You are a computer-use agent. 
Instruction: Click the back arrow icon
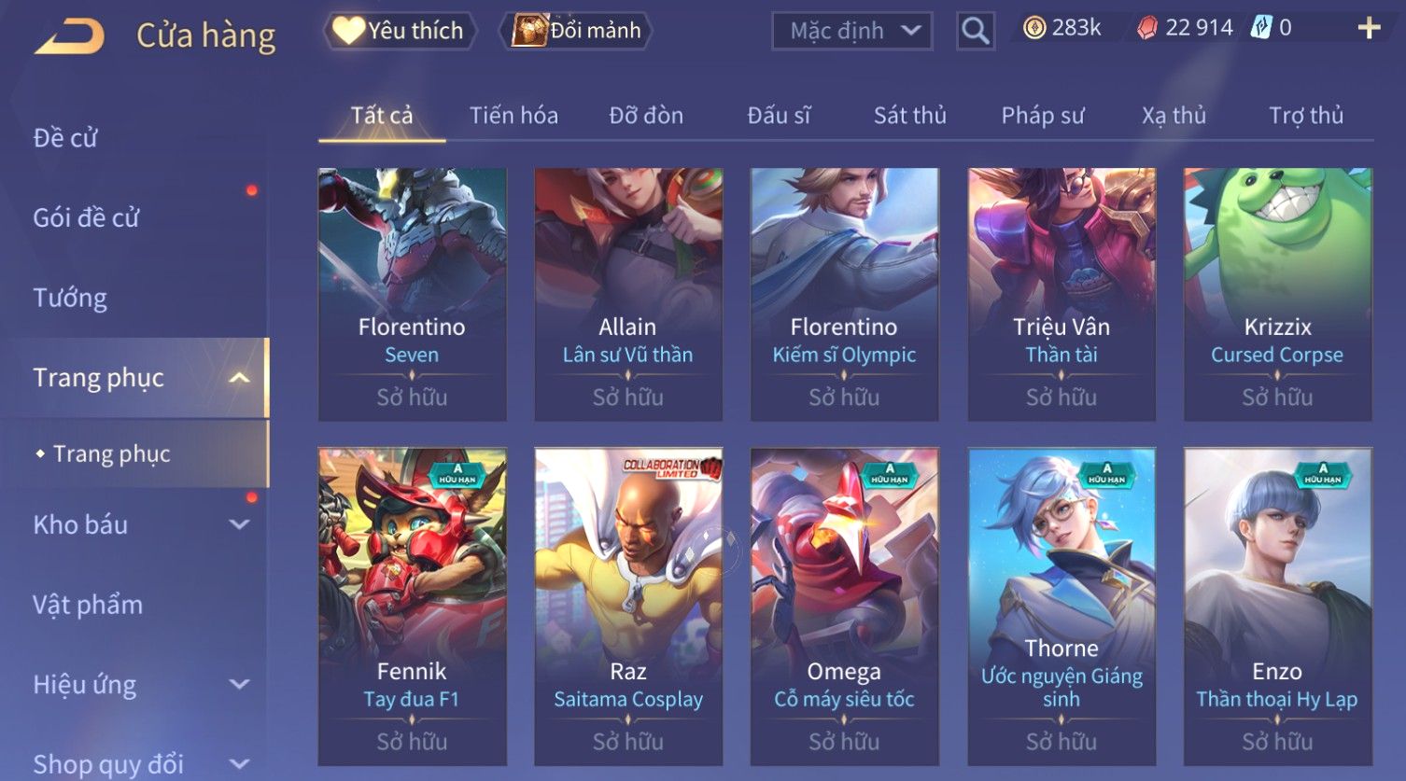68,35
